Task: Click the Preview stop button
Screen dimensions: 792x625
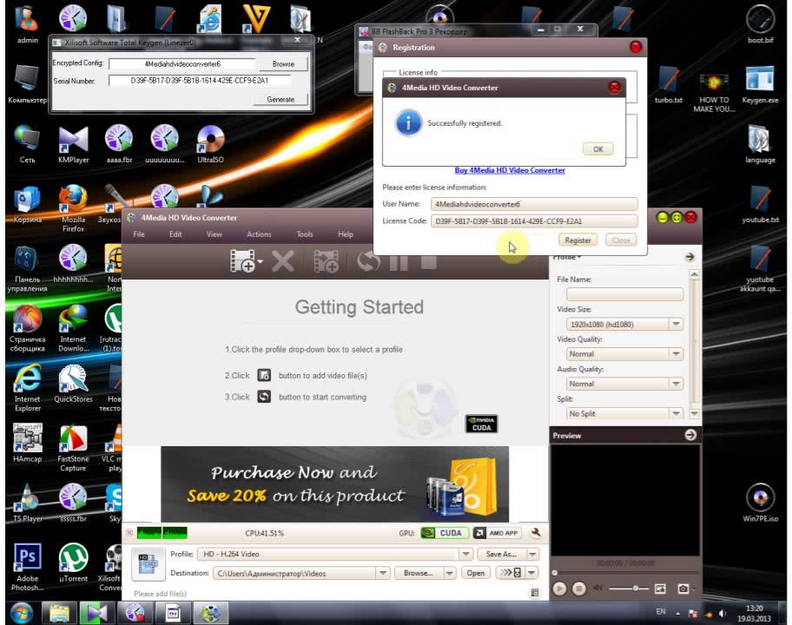Action: tap(579, 589)
